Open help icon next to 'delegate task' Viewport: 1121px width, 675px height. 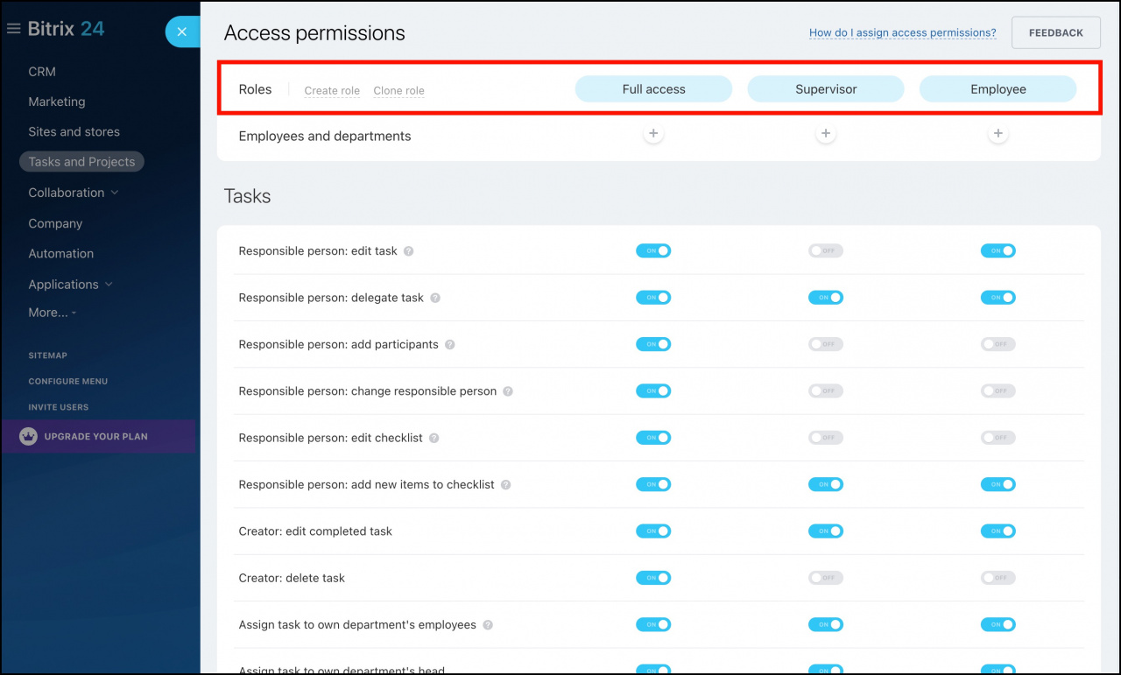tap(435, 298)
